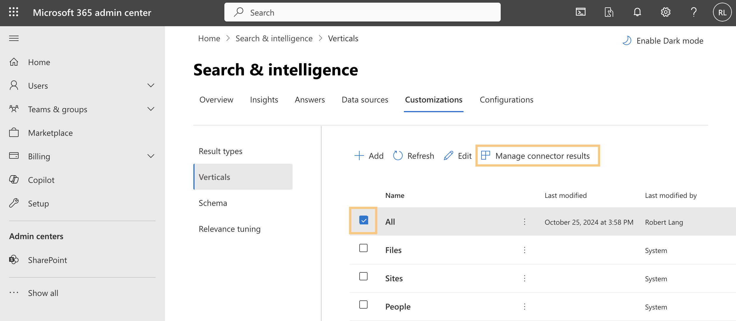
Task: Click Manage connector results button
Action: 537,156
